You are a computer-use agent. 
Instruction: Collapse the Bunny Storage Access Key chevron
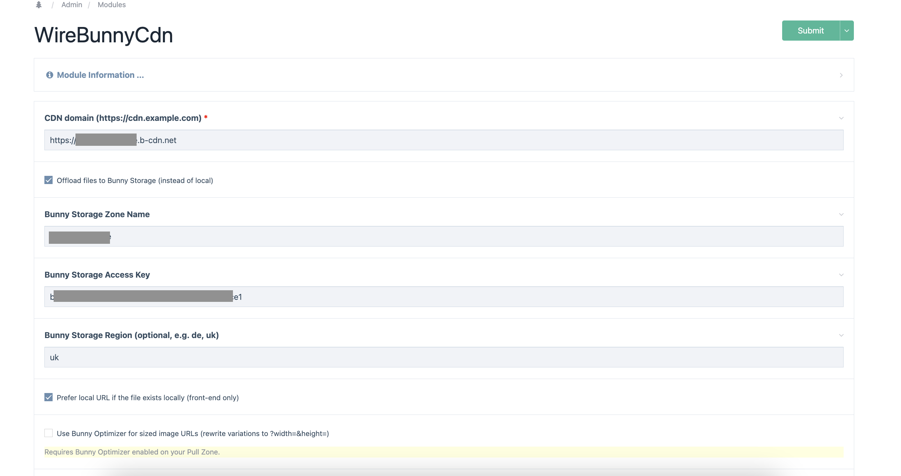coord(841,275)
